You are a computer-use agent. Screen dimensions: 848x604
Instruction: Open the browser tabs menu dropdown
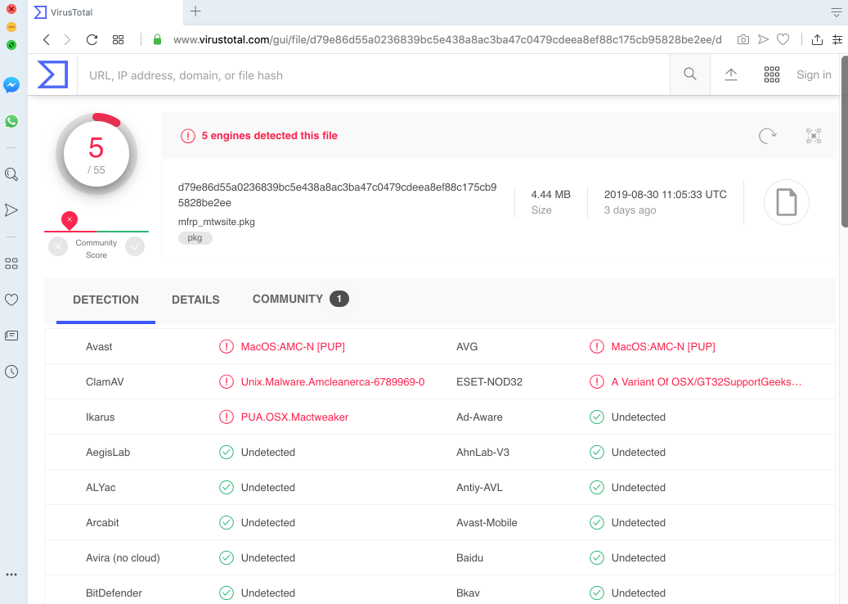coord(837,12)
